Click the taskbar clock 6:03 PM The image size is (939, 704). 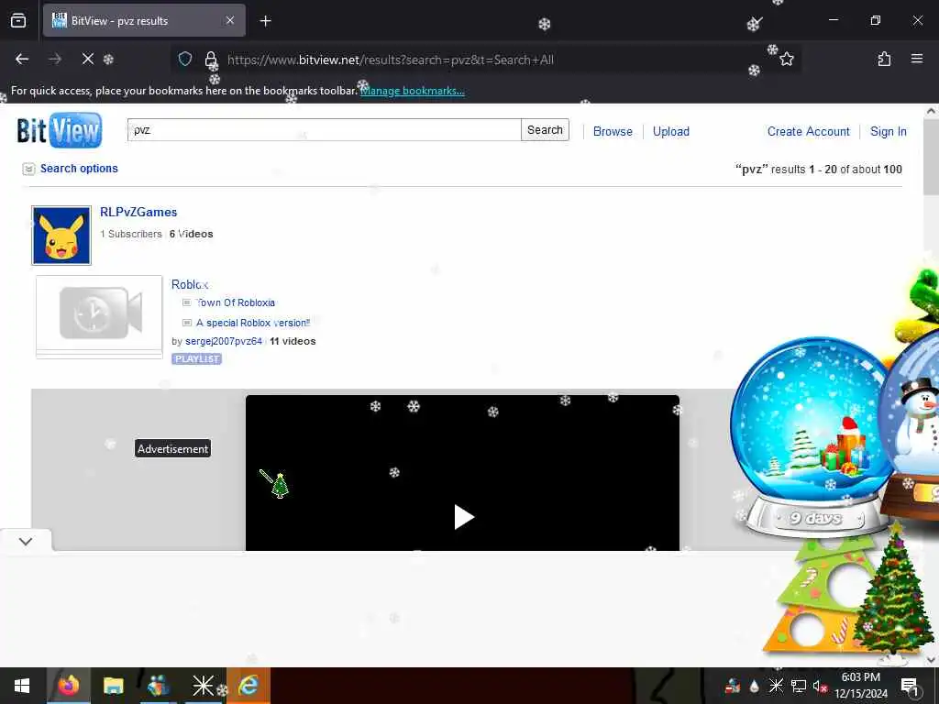[860, 686]
